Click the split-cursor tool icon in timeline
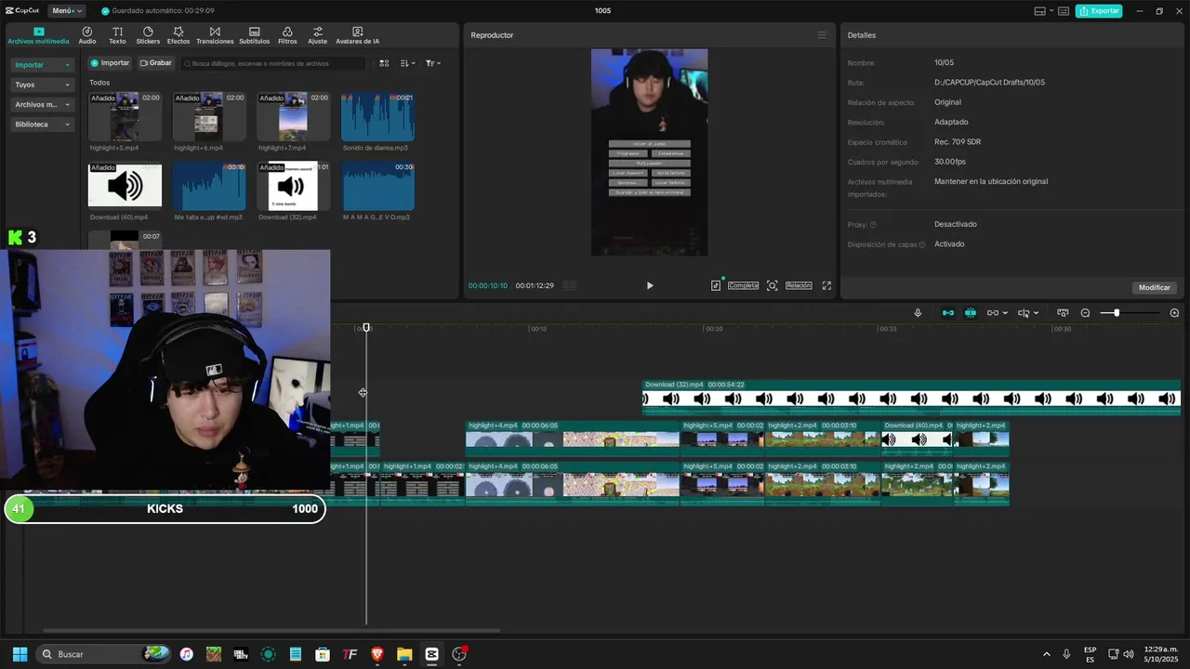This screenshot has height=669, width=1190. 1024,313
